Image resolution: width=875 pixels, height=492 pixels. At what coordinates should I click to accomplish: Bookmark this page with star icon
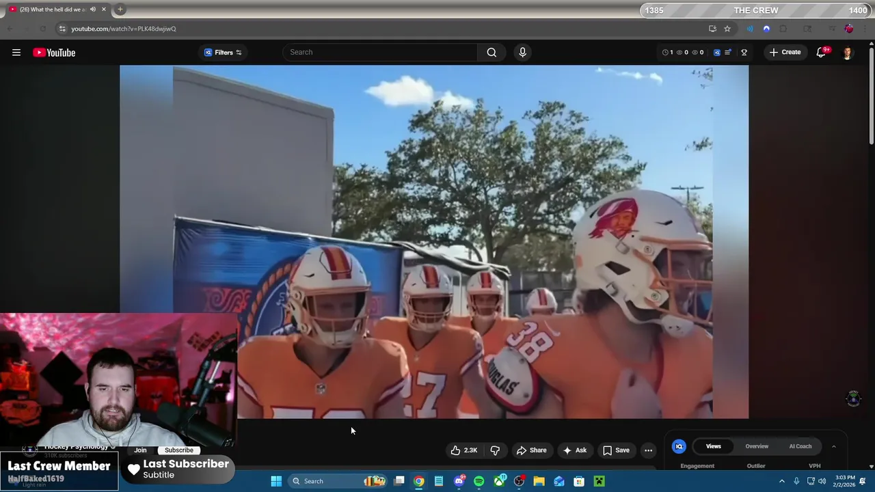pyautogui.click(x=727, y=29)
